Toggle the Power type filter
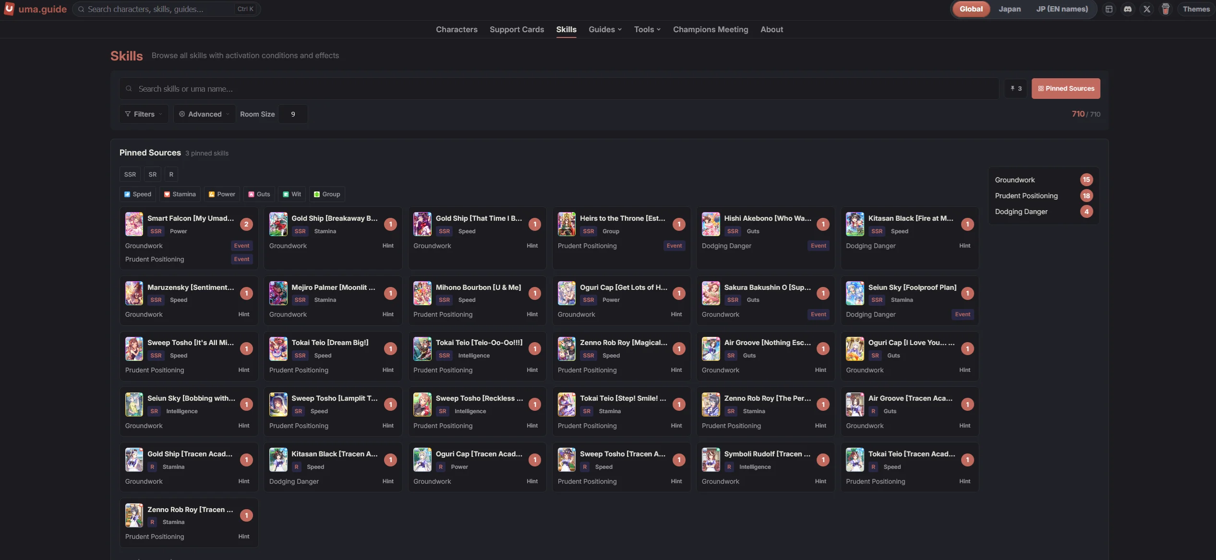1216x560 pixels. pyautogui.click(x=222, y=194)
